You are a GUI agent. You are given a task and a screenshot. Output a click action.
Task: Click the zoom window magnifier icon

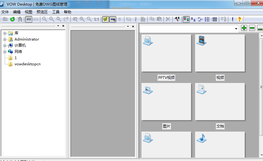click(59, 19)
